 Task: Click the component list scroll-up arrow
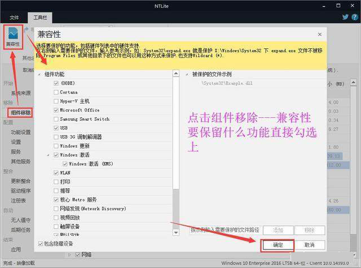(176, 74)
